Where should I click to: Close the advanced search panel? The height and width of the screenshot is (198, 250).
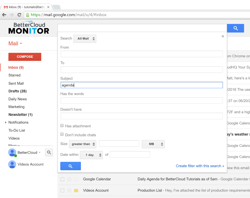[223, 36]
